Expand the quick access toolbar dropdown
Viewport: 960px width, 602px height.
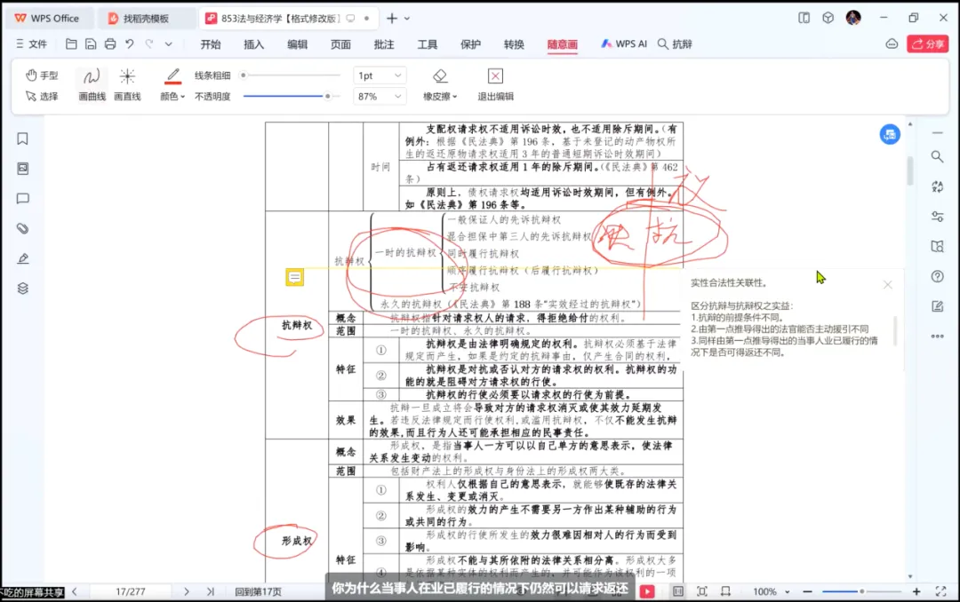pos(168,44)
